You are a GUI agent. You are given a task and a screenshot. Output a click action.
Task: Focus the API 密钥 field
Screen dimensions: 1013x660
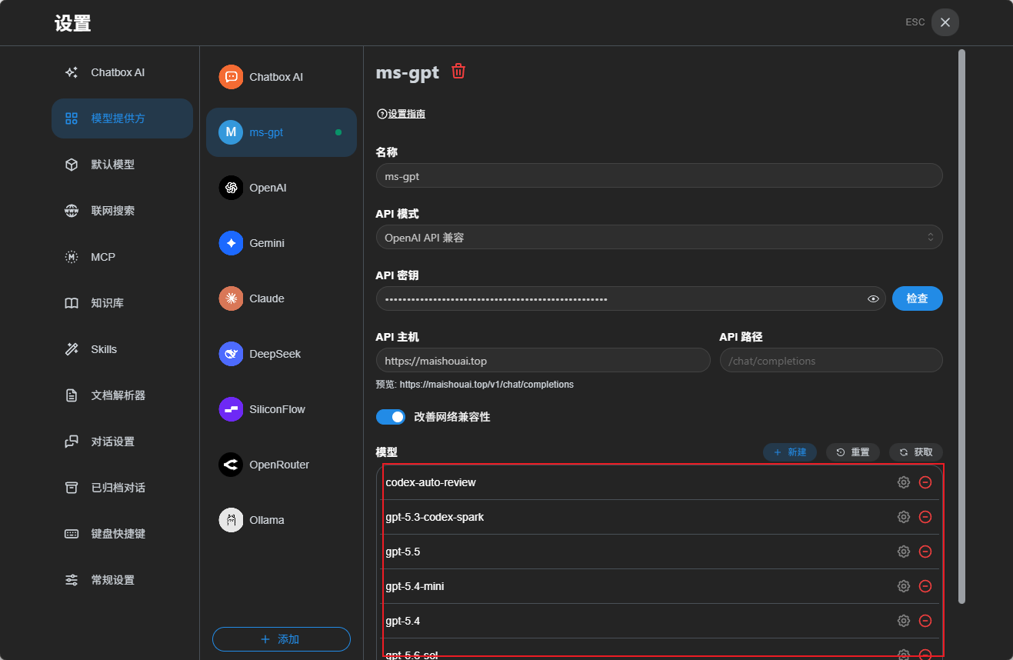tap(631, 298)
